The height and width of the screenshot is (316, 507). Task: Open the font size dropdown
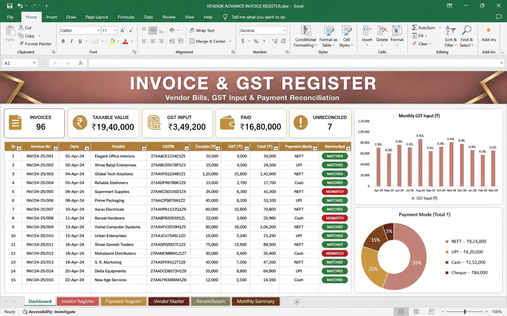[115, 30]
